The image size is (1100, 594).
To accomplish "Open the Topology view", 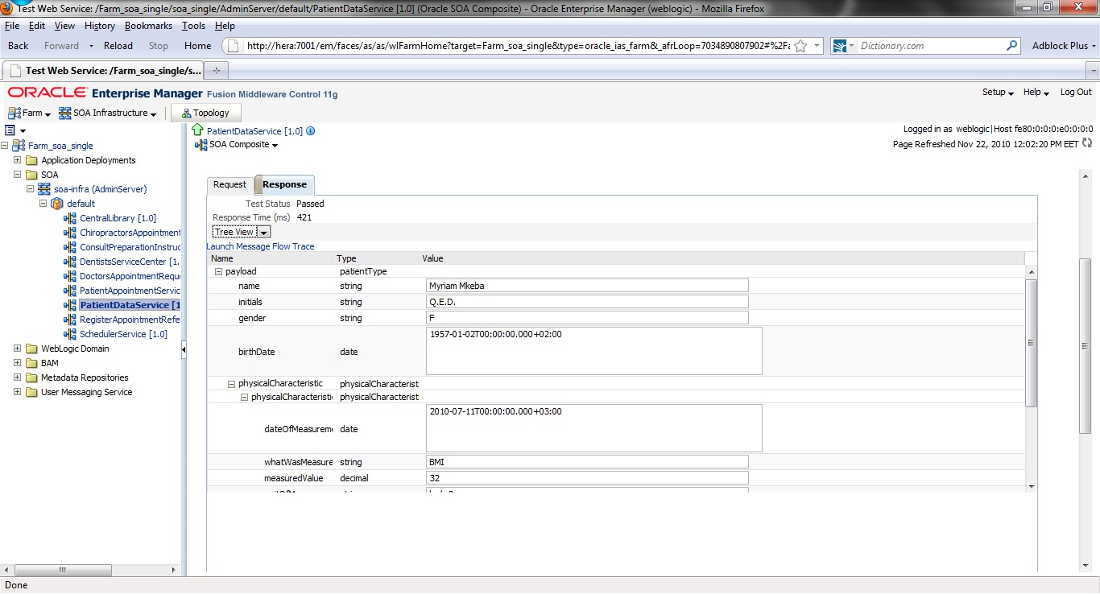I will [x=205, y=113].
